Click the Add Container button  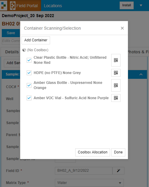pyautogui.click(x=36, y=40)
